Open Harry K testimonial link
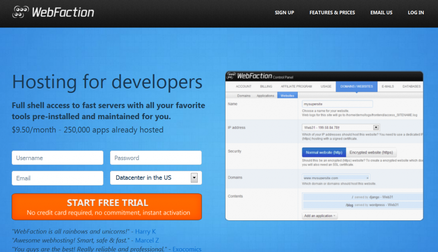This screenshot has width=438, height=252. (x=145, y=231)
